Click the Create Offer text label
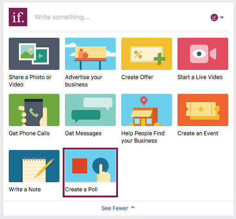This screenshot has height=219, width=236. (137, 77)
